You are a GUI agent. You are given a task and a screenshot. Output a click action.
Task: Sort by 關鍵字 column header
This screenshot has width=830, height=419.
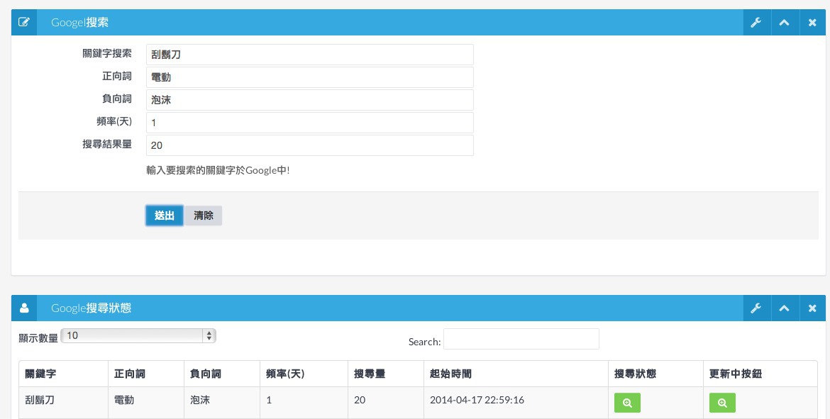click(x=64, y=374)
